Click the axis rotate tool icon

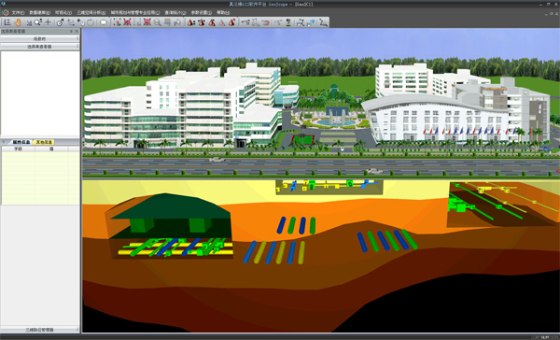coord(71,22)
